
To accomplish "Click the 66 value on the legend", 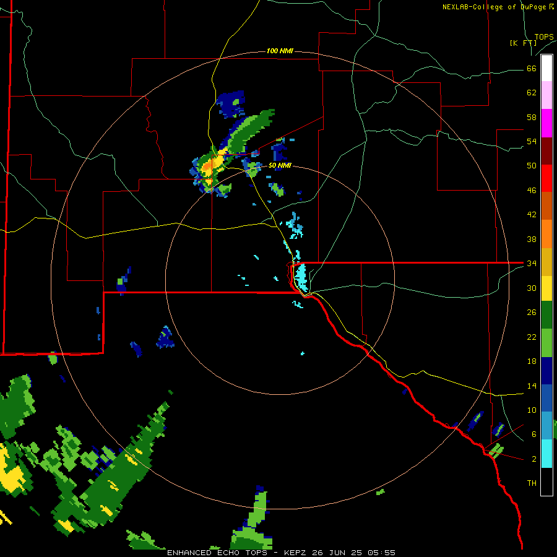I will 532,68.
